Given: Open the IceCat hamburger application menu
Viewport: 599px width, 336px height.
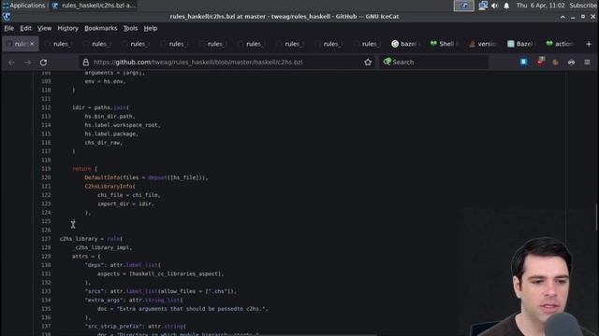Looking at the screenshot, I should 587,63.
